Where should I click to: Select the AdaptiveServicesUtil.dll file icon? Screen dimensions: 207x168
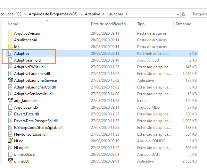[x=10, y=94]
